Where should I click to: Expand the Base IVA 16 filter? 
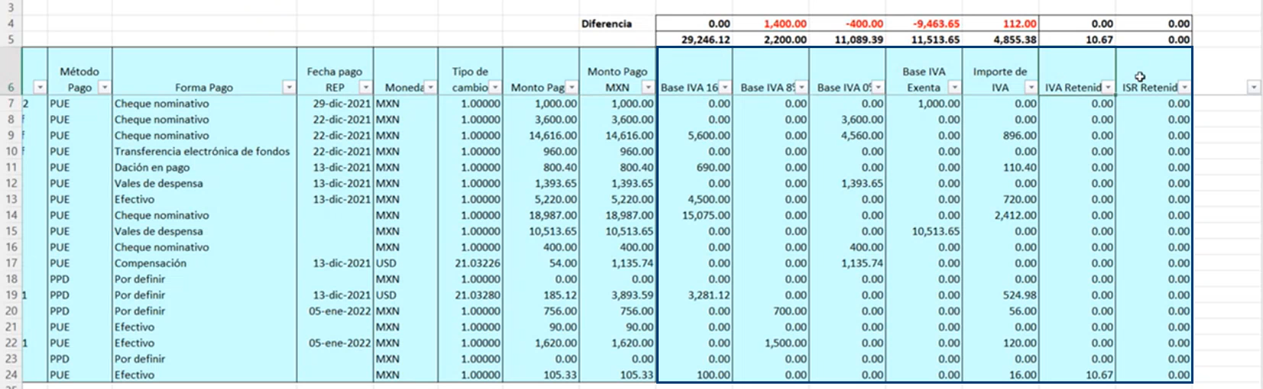click(x=725, y=88)
